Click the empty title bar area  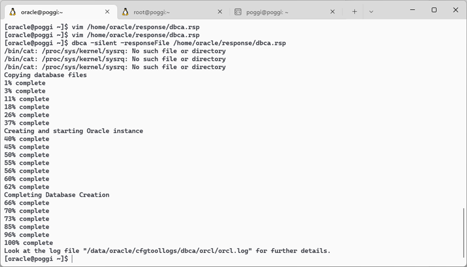click(x=388, y=11)
